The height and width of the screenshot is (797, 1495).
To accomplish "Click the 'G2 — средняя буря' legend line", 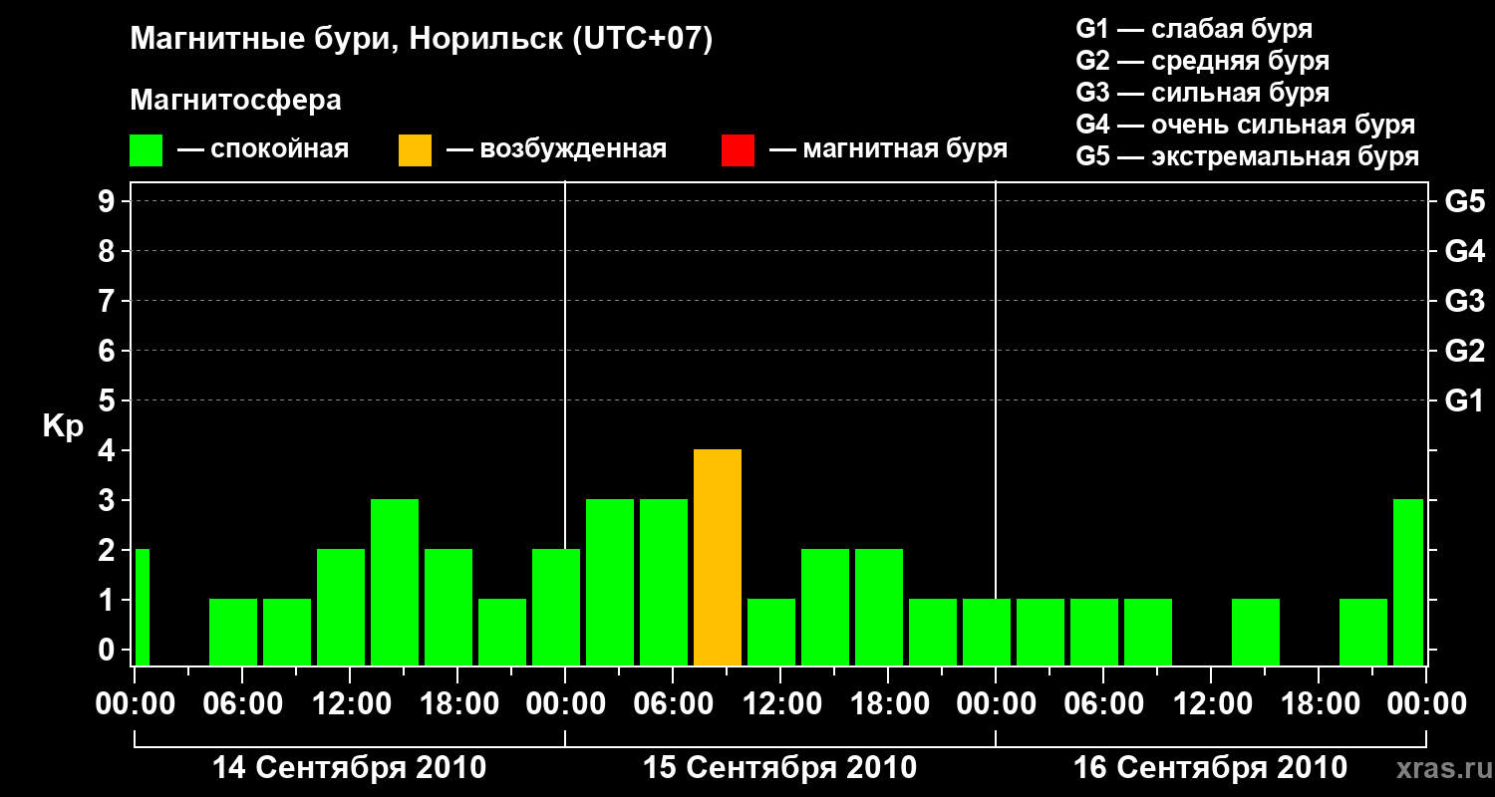I will click(x=1202, y=61).
